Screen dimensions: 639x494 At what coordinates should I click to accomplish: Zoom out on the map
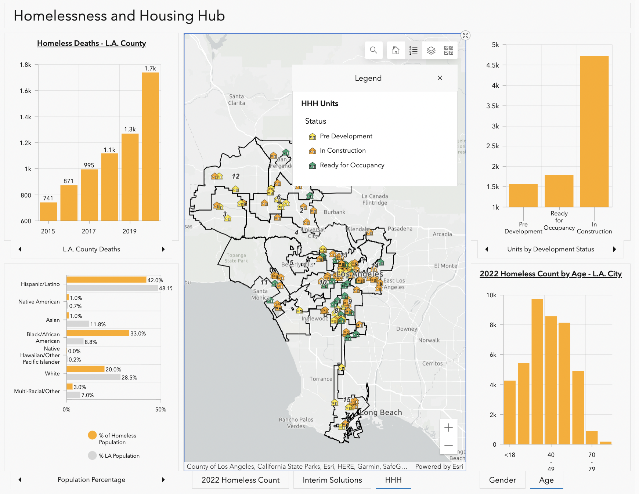[448, 445]
